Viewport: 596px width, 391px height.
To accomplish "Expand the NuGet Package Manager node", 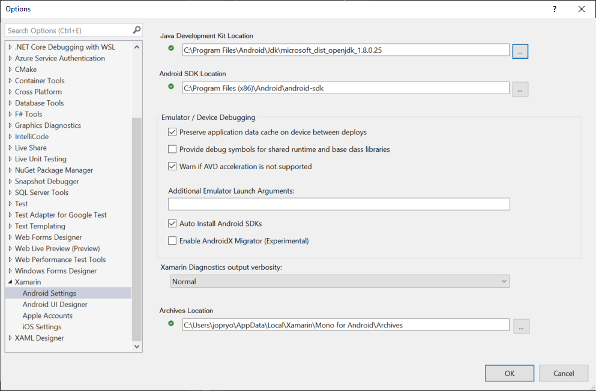I will (10, 170).
